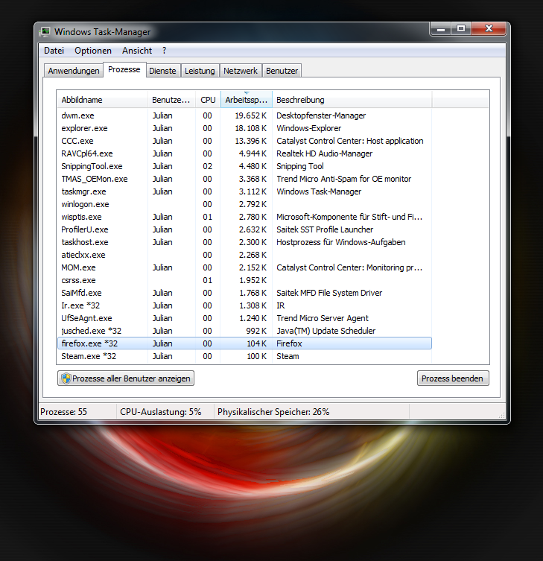543x561 pixels.
Task: Switch to the Anwendungen tab
Action: (74, 71)
